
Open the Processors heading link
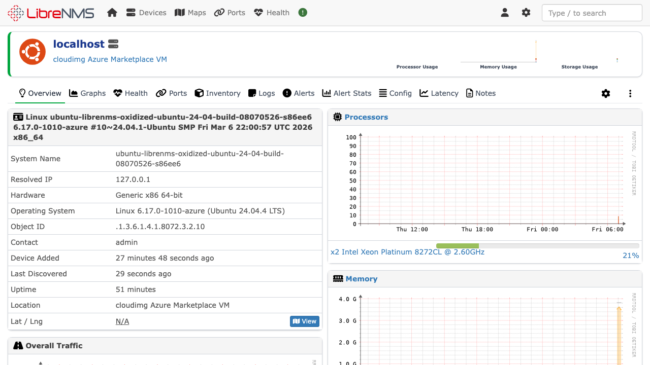[366, 117]
